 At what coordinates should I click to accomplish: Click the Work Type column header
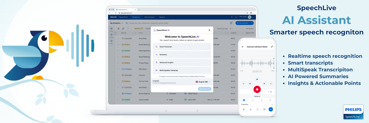pos(249,33)
